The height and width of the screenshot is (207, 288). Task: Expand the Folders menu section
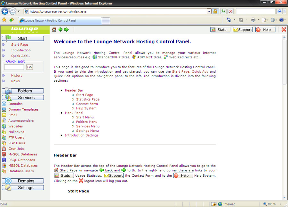click(24, 91)
